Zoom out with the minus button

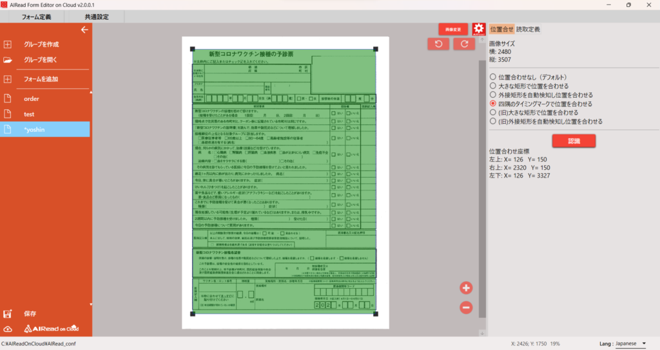(467, 308)
